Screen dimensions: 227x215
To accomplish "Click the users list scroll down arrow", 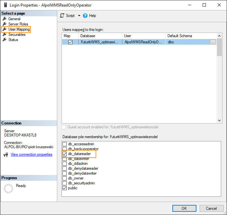I will (x=219, y=120).
